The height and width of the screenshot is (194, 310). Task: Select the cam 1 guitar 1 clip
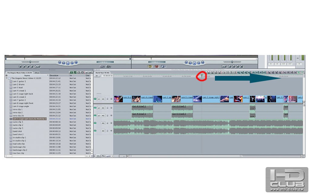click(19, 81)
